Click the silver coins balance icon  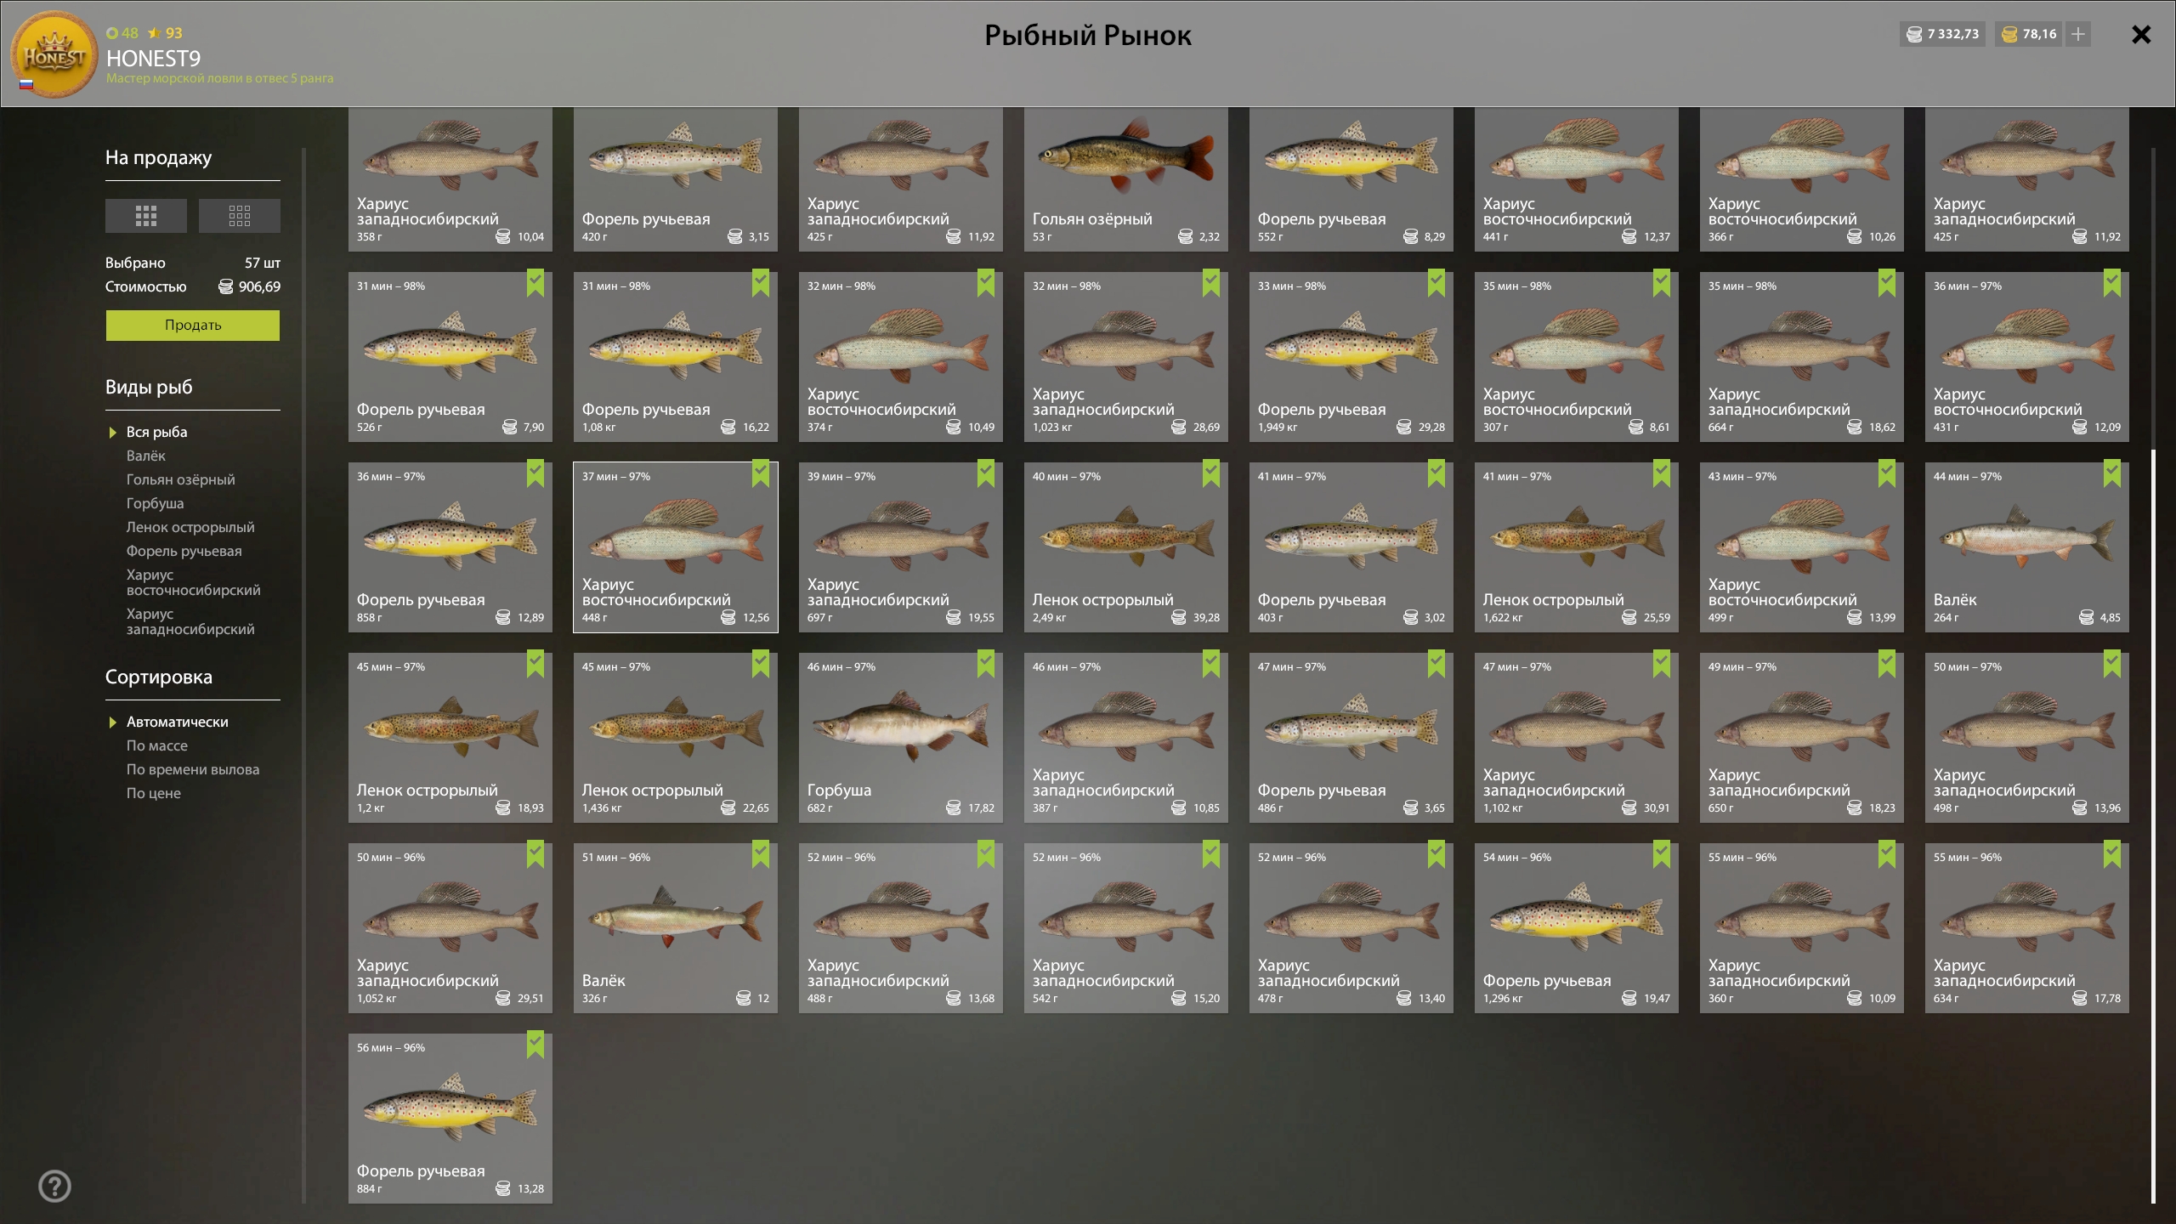pyautogui.click(x=1914, y=34)
